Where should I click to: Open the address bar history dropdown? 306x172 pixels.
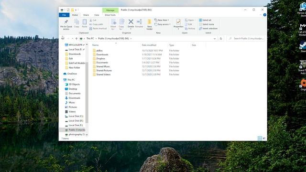215,39
